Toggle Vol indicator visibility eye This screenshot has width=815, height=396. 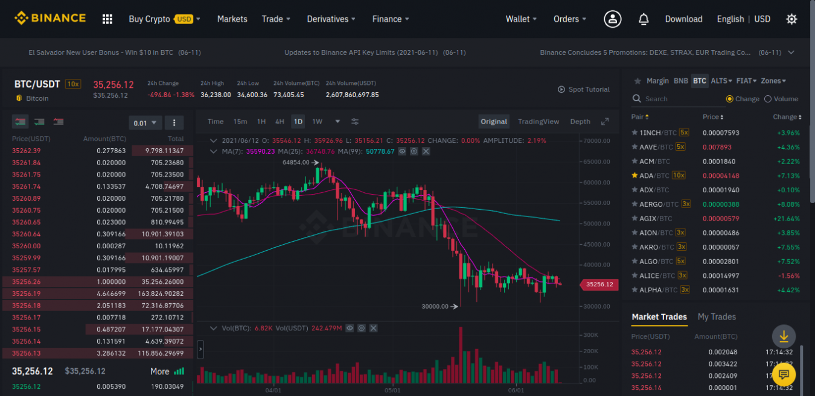(x=350, y=328)
